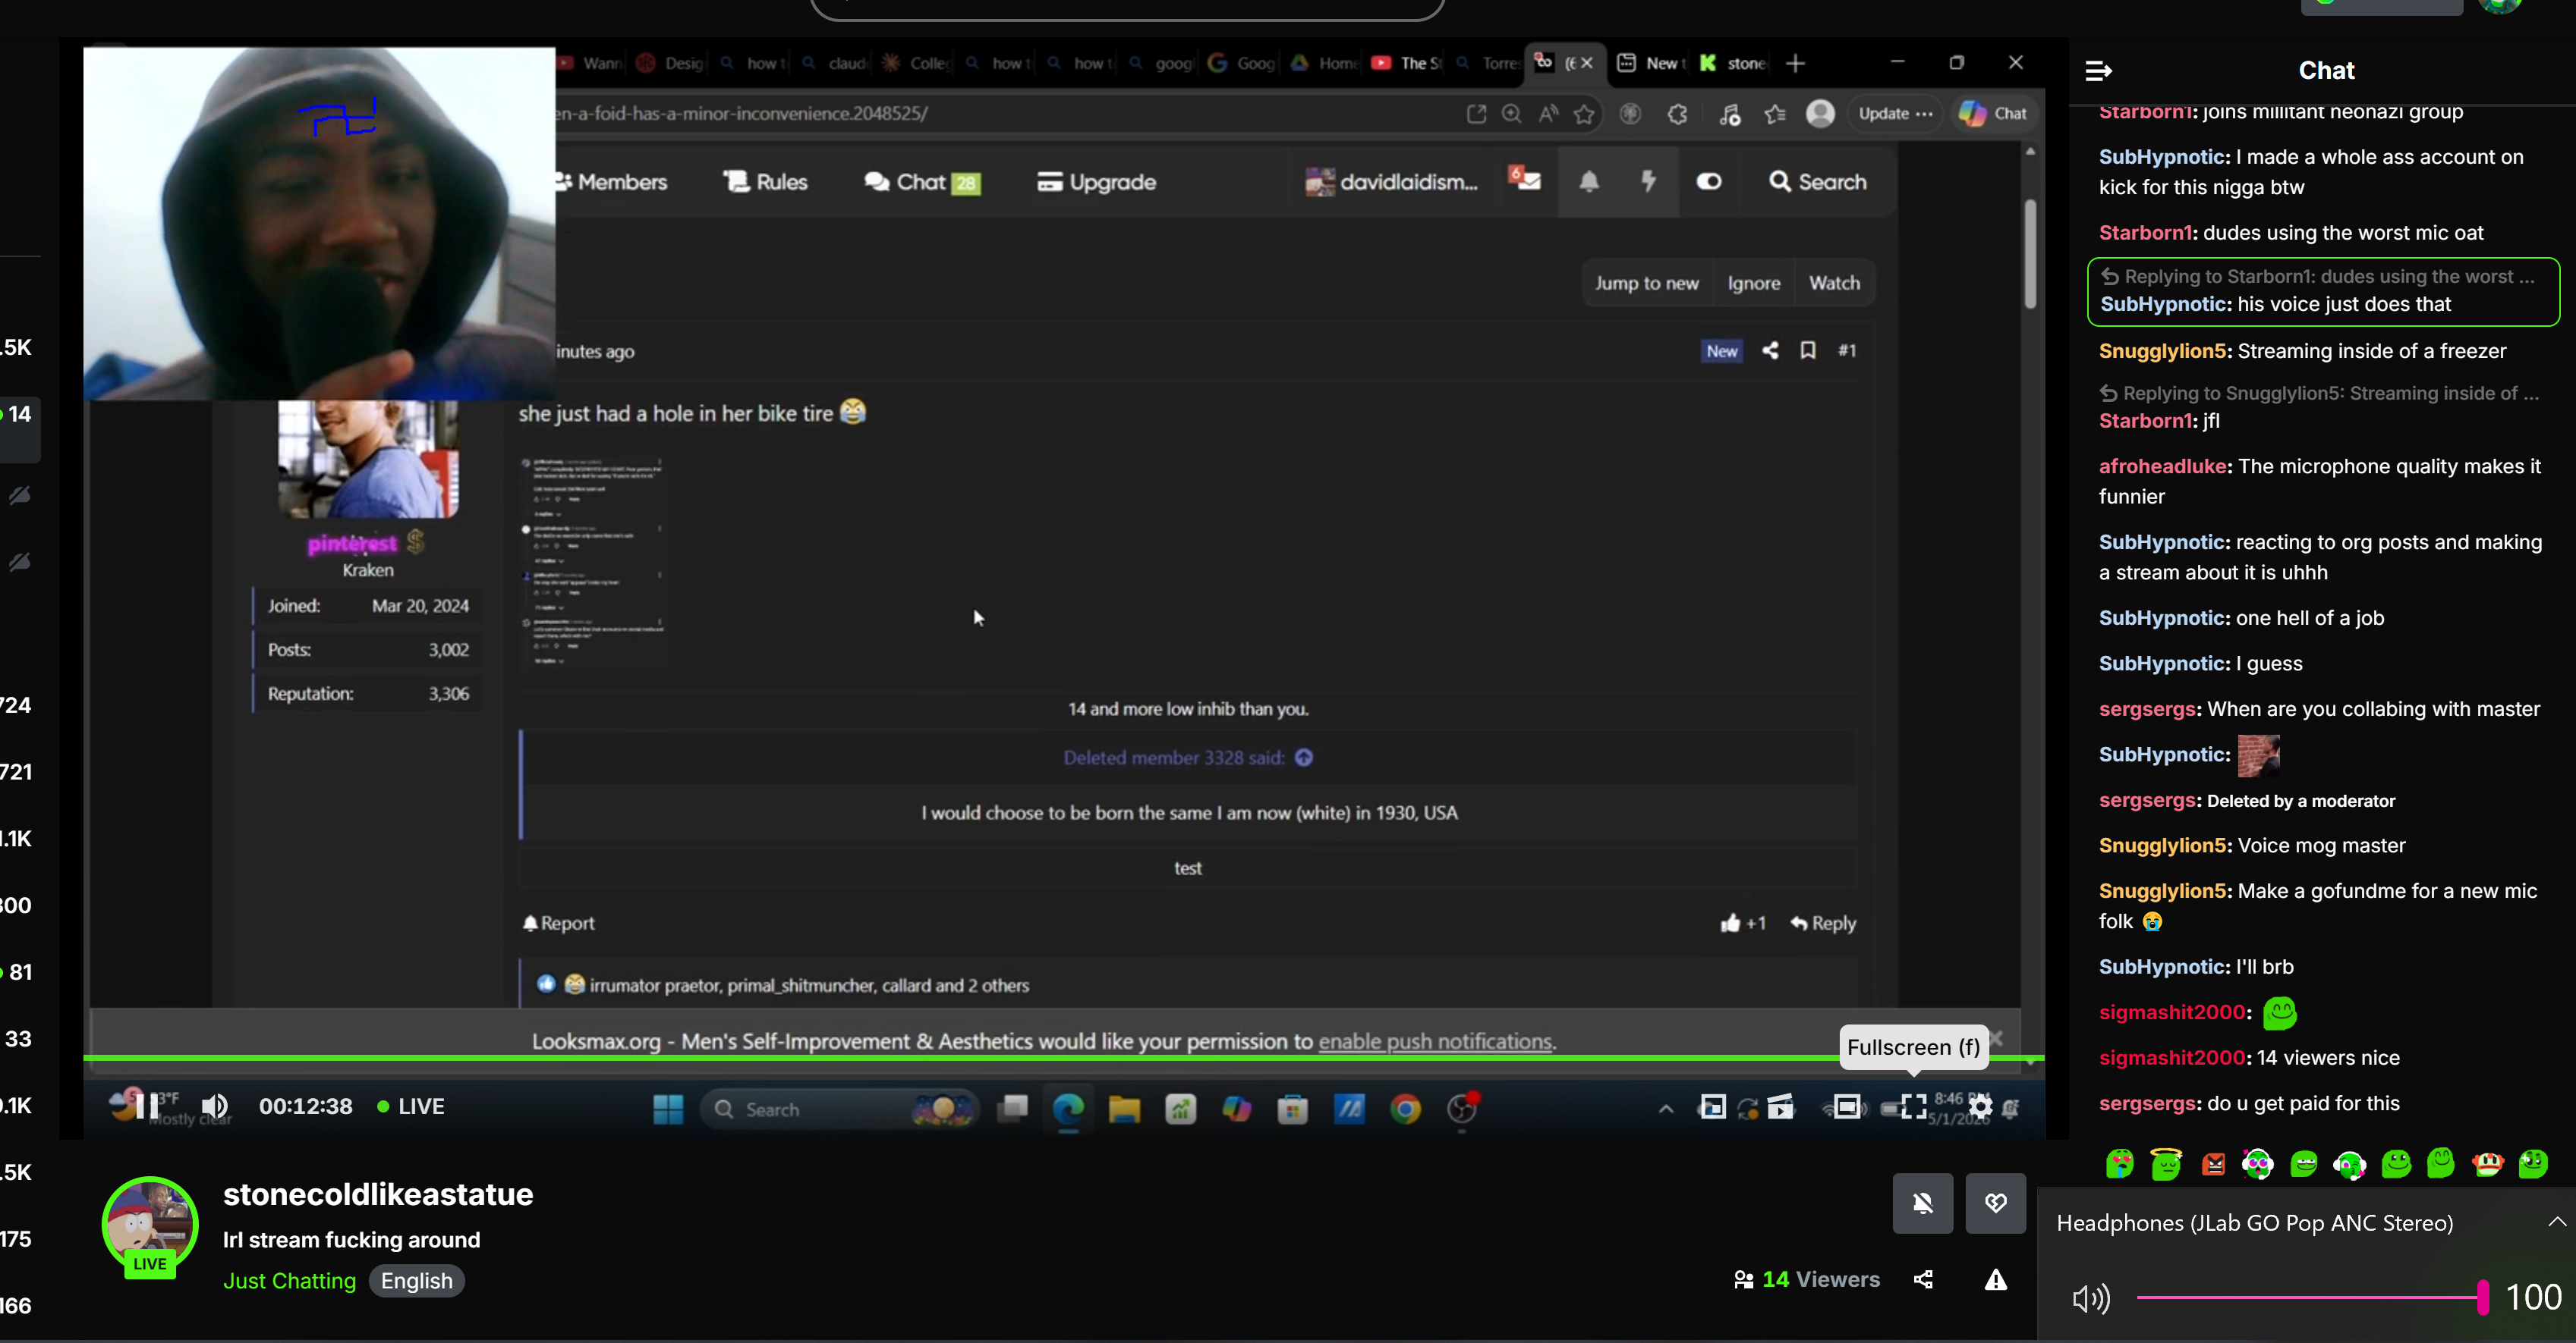This screenshot has width=2576, height=1343.
Task: Adjust the headphones volume slider
Action: tap(2311, 1297)
